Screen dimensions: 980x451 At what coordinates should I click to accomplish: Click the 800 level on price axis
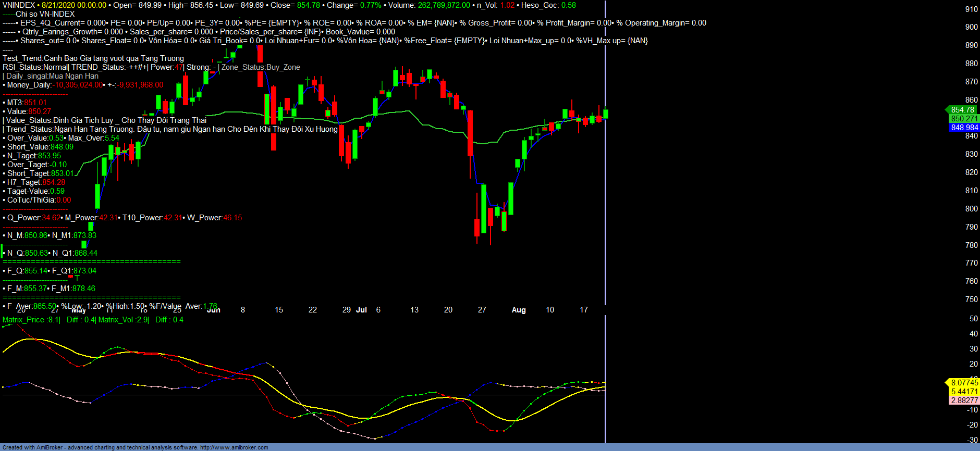point(971,209)
